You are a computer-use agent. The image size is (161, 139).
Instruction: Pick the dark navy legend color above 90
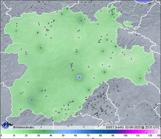(x=113, y=132)
